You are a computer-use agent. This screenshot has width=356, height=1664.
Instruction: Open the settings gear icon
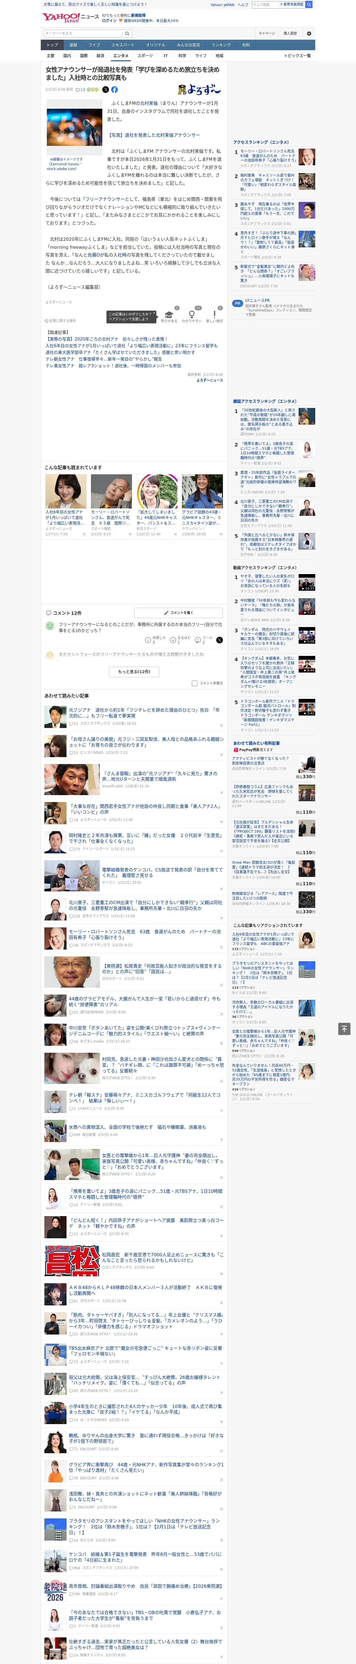click(x=309, y=33)
